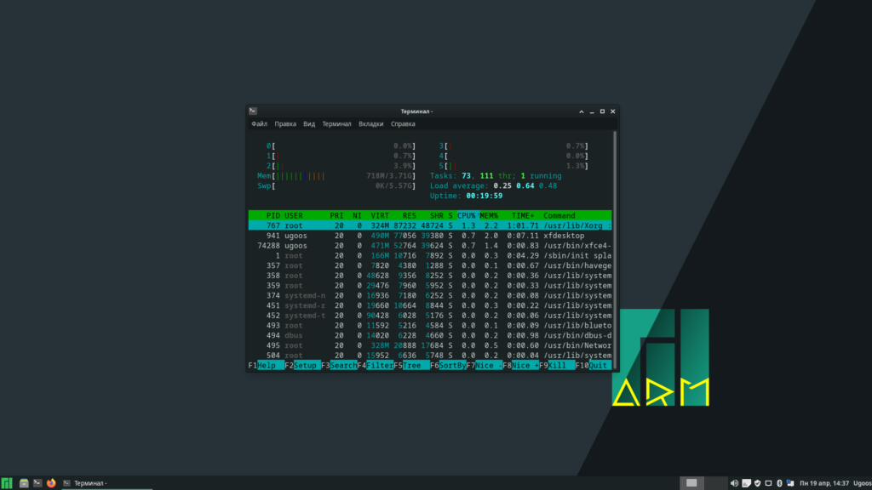This screenshot has width=872, height=490.
Task: Launch the terminal from the panel launcher
Action: (37, 483)
